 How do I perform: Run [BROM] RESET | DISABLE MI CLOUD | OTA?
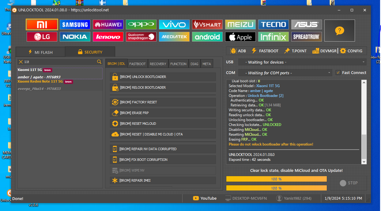[x=163, y=134]
